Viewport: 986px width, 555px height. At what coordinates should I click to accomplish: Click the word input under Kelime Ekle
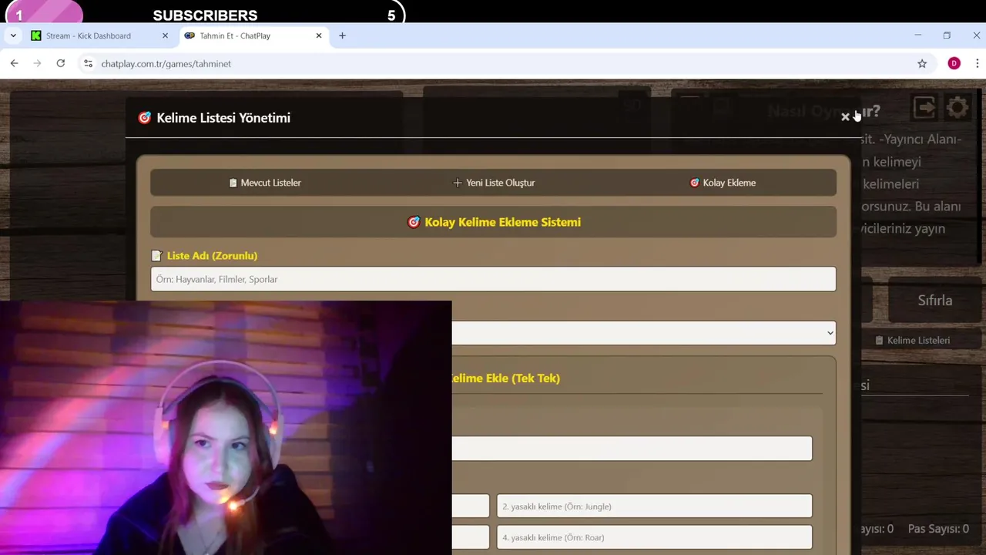click(632, 449)
